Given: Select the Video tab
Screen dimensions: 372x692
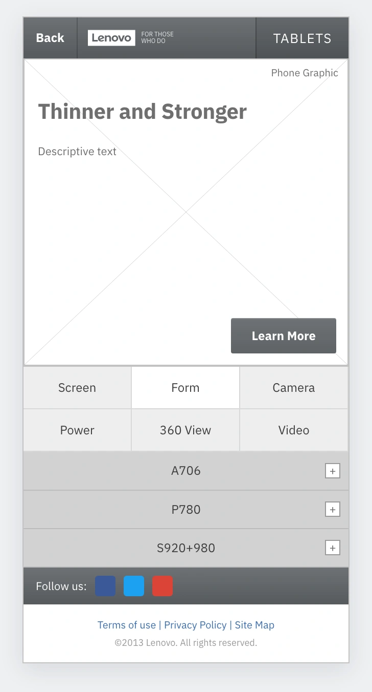Looking at the screenshot, I should (x=294, y=430).
